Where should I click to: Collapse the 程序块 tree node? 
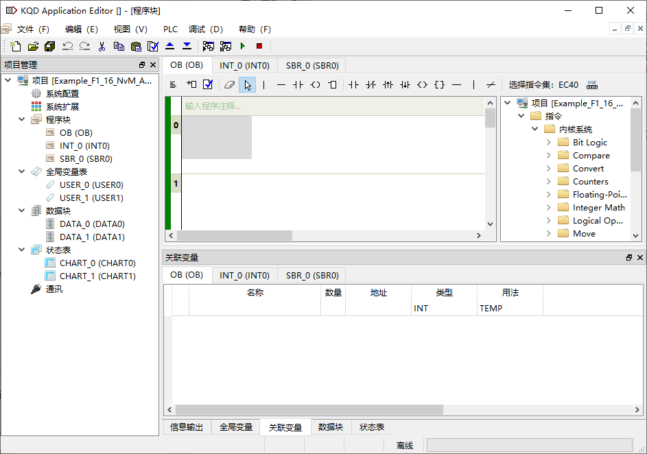coord(21,119)
